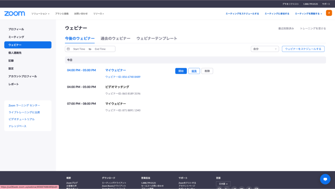Viewport: 335px width, 189px height.
Task: Open the orange profile avatar
Action: (x=329, y=13)
